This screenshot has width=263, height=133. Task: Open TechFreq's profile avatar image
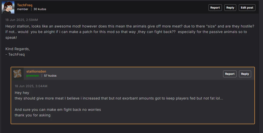pos(8,7)
